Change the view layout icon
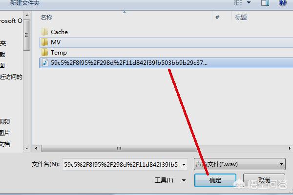 [x=238, y=2]
